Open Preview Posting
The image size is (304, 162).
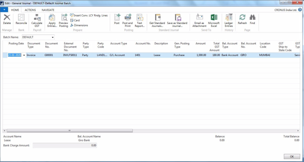pyautogui.click(x=63, y=21)
